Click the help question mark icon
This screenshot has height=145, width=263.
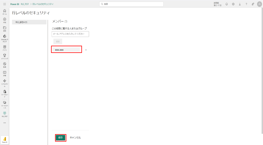tap(246, 4)
